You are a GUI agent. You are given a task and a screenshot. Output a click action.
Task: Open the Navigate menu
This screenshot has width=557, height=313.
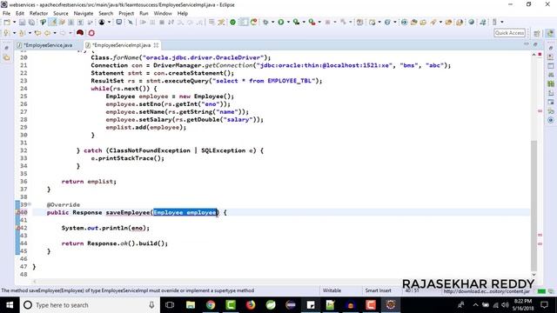coord(84,14)
